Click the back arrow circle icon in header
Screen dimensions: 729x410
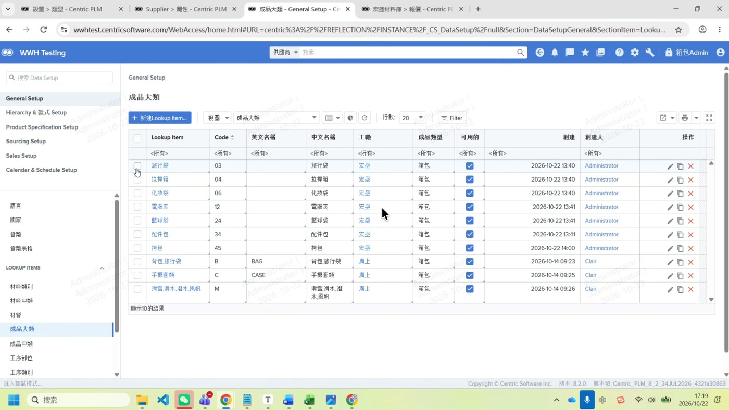[540, 53]
